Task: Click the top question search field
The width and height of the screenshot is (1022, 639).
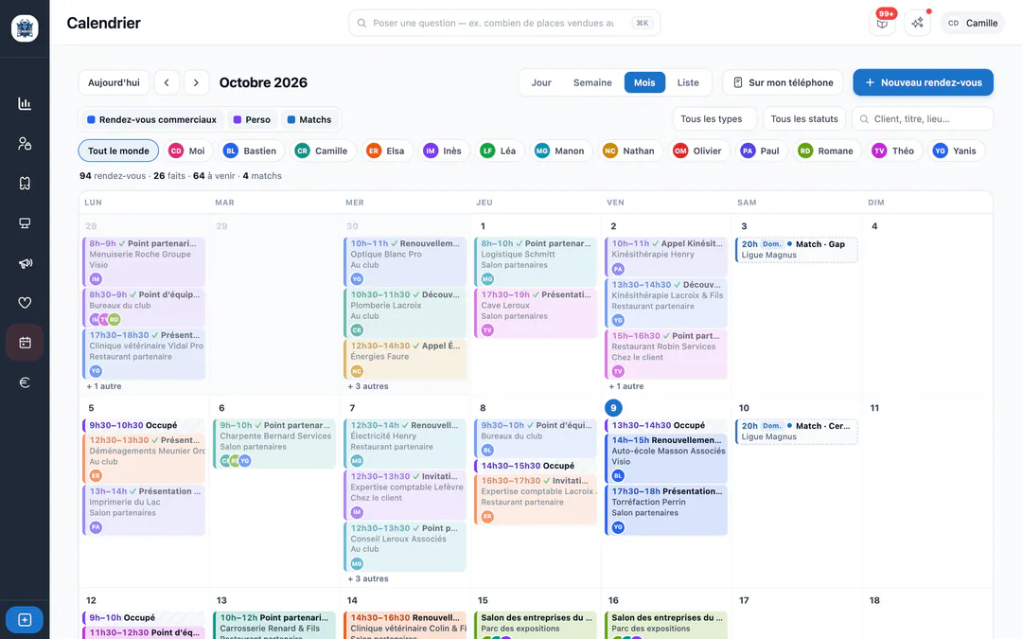Action: point(503,23)
